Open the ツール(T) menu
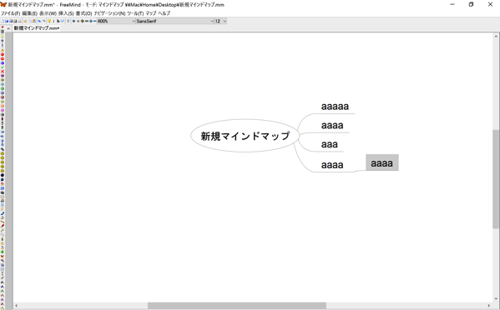500x310 pixels. (x=135, y=13)
